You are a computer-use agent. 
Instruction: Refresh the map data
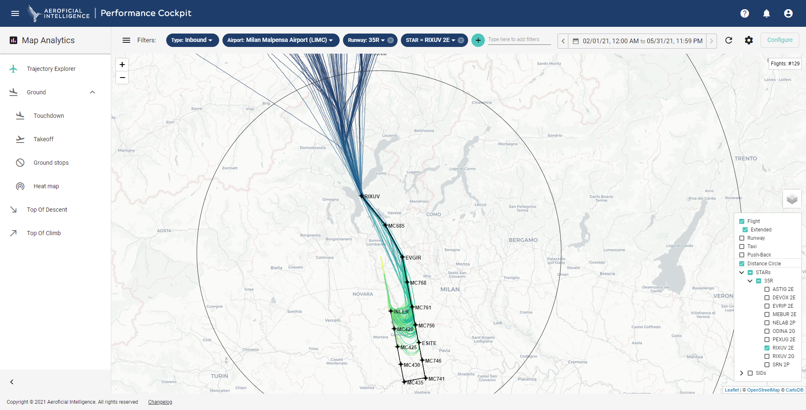click(x=729, y=40)
